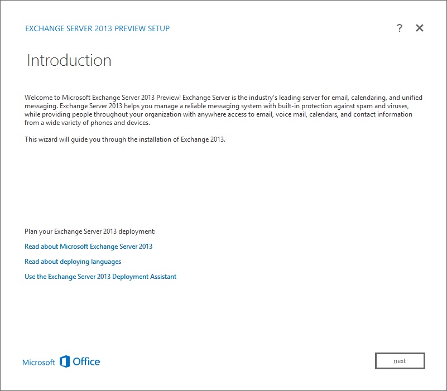Click the Introduction page heading
This screenshot has height=391, width=447.
[x=69, y=60]
